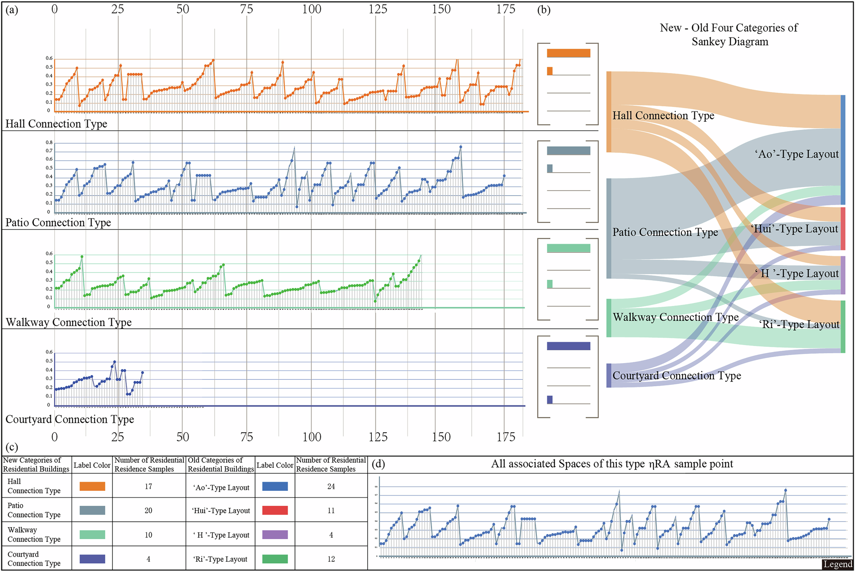This screenshot has height=572, width=855.
Task: Click the bottom axis tick label 50
Action: coord(183,437)
